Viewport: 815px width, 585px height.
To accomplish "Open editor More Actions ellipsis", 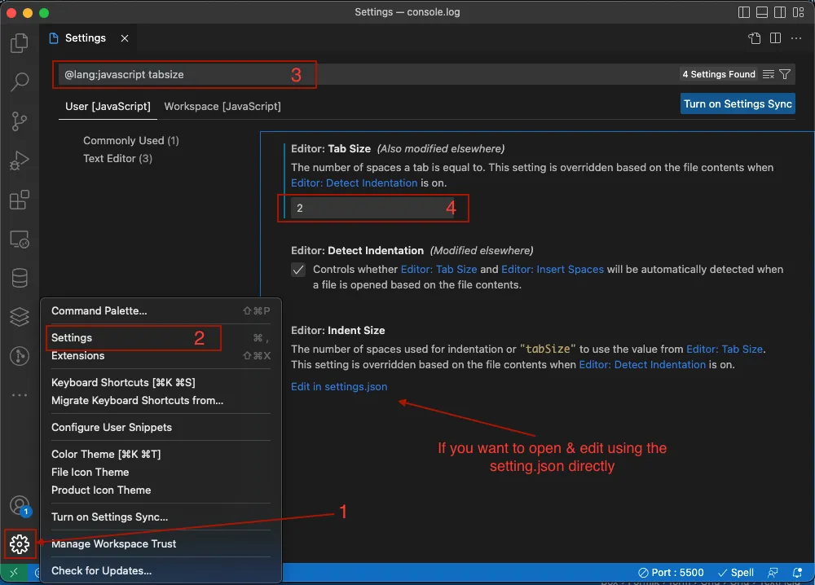I will pyautogui.click(x=795, y=38).
